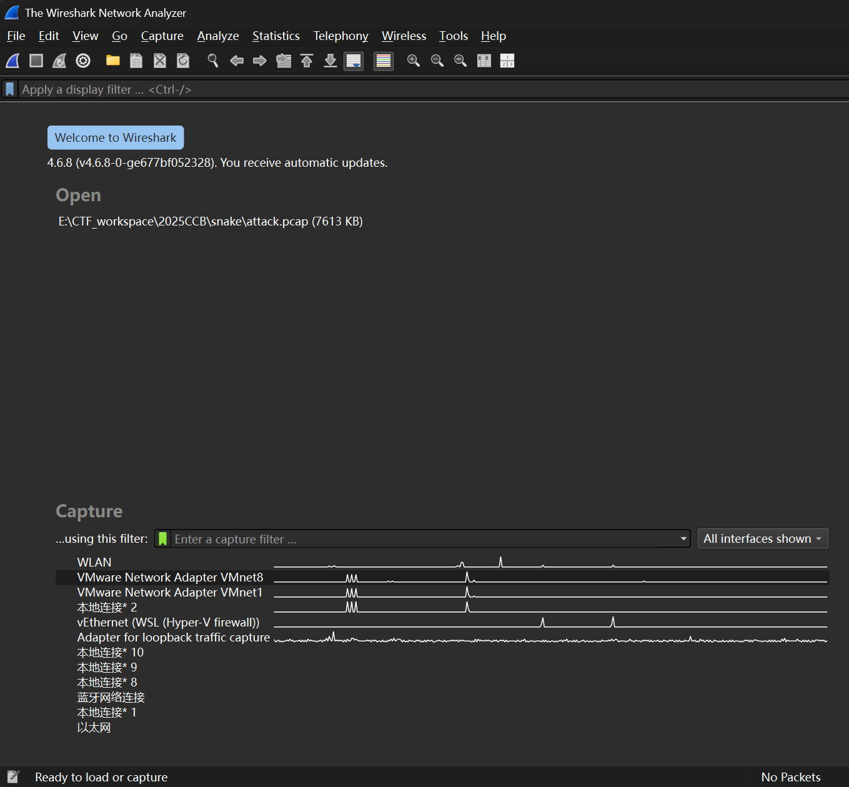
Task: Select the vEthernet (WSL (Hyper-V firewall)) interface
Action: tap(442, 623)
